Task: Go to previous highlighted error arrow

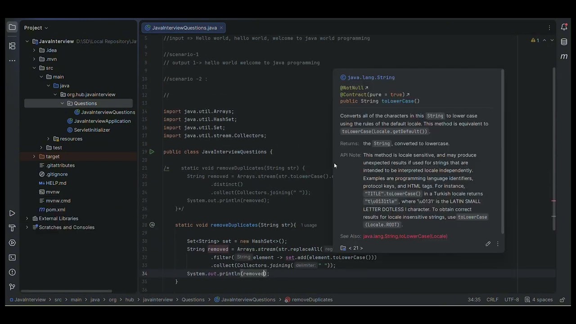Action: point(544,40)
